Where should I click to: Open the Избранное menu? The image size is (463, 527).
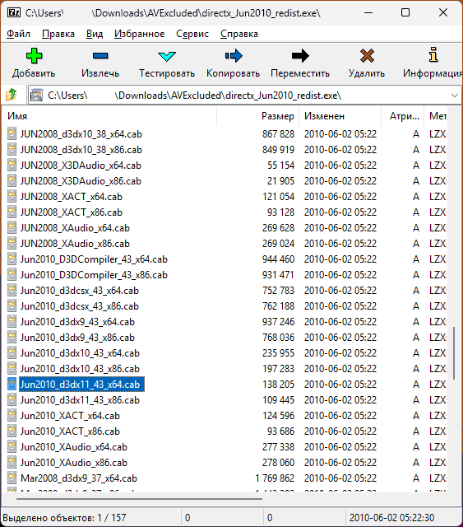(x=139, y=34)
